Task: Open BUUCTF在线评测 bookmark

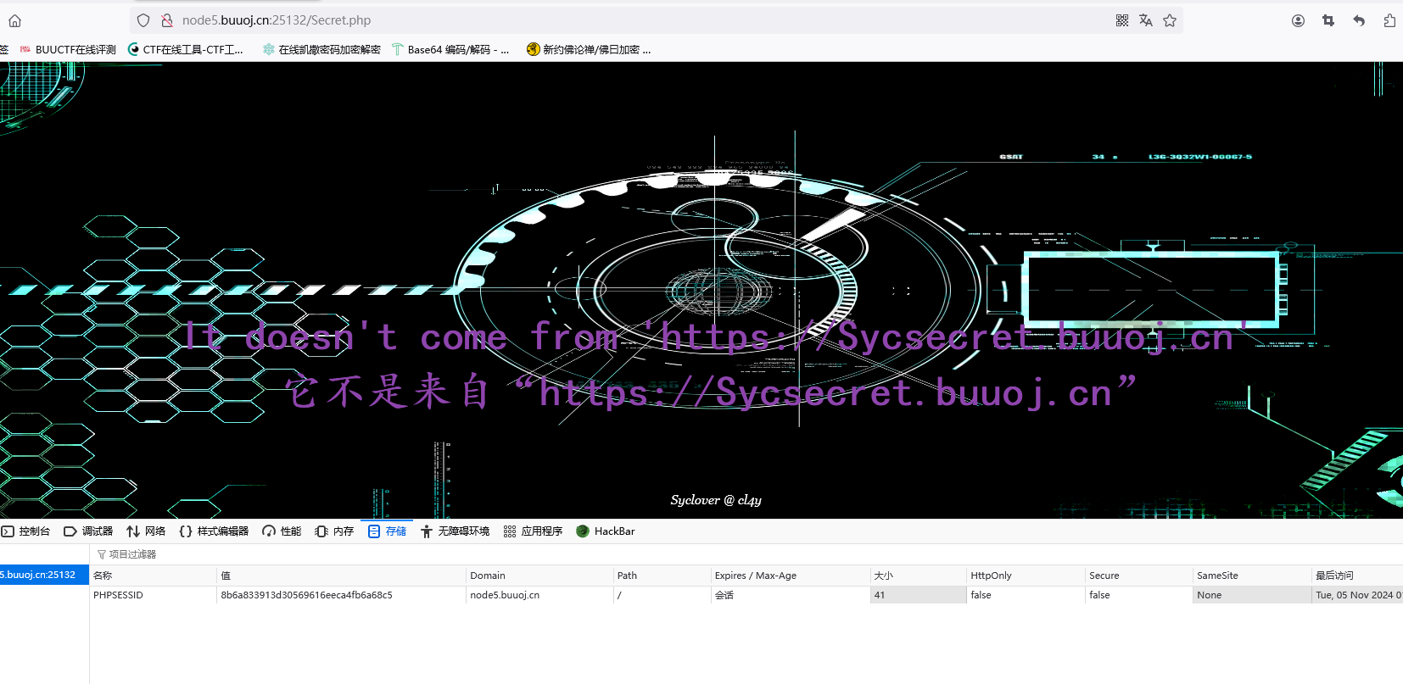Action: pyautogui.click(x=68, y=50)
